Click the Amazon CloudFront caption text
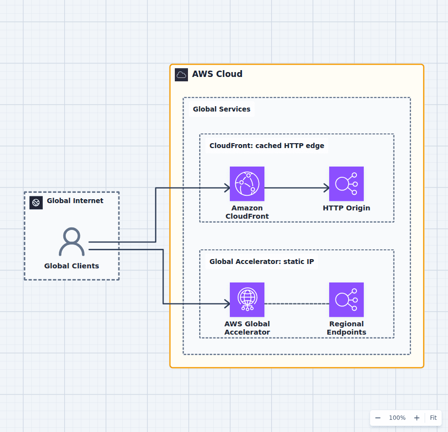Screen dimensions: 448x432 [247, 212]
